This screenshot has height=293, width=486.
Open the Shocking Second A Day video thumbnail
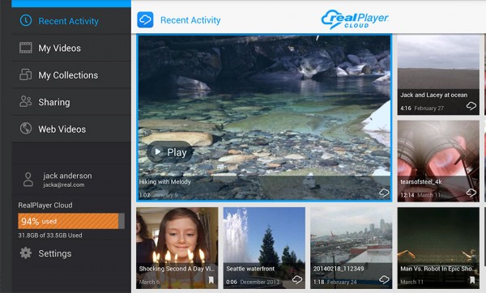(177, 248)
